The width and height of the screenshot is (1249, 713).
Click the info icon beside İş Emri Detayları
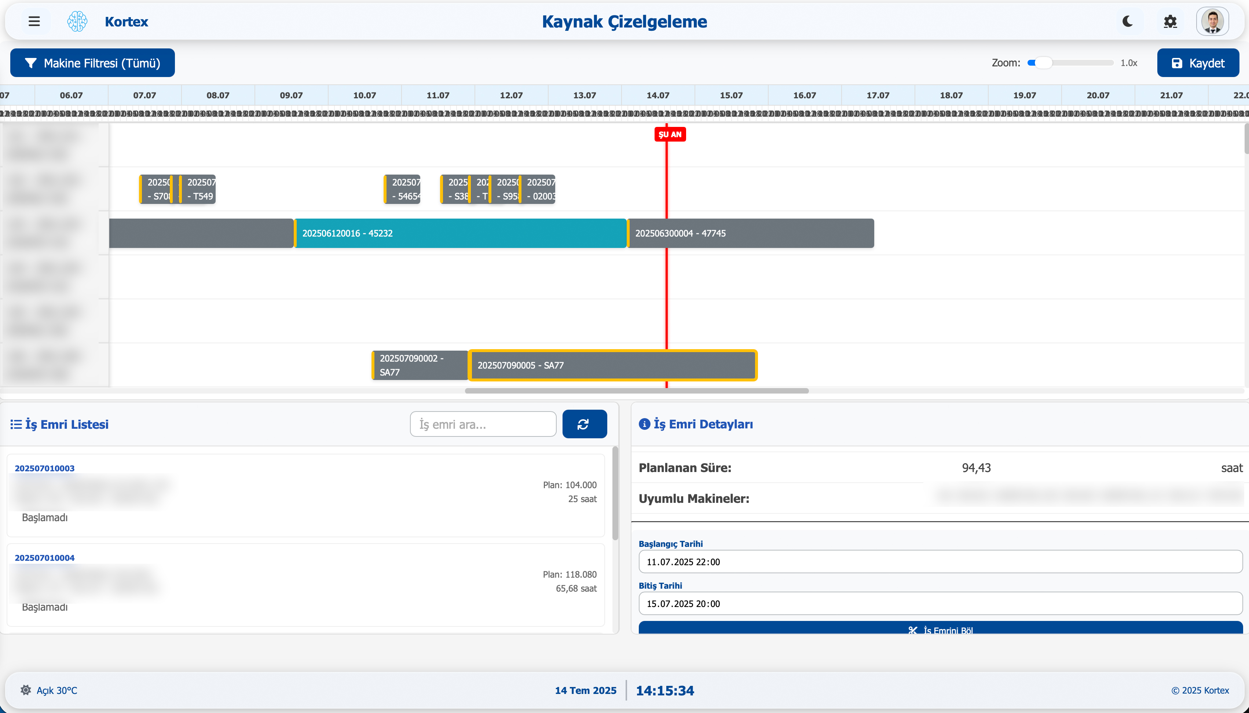pos(644,424)
